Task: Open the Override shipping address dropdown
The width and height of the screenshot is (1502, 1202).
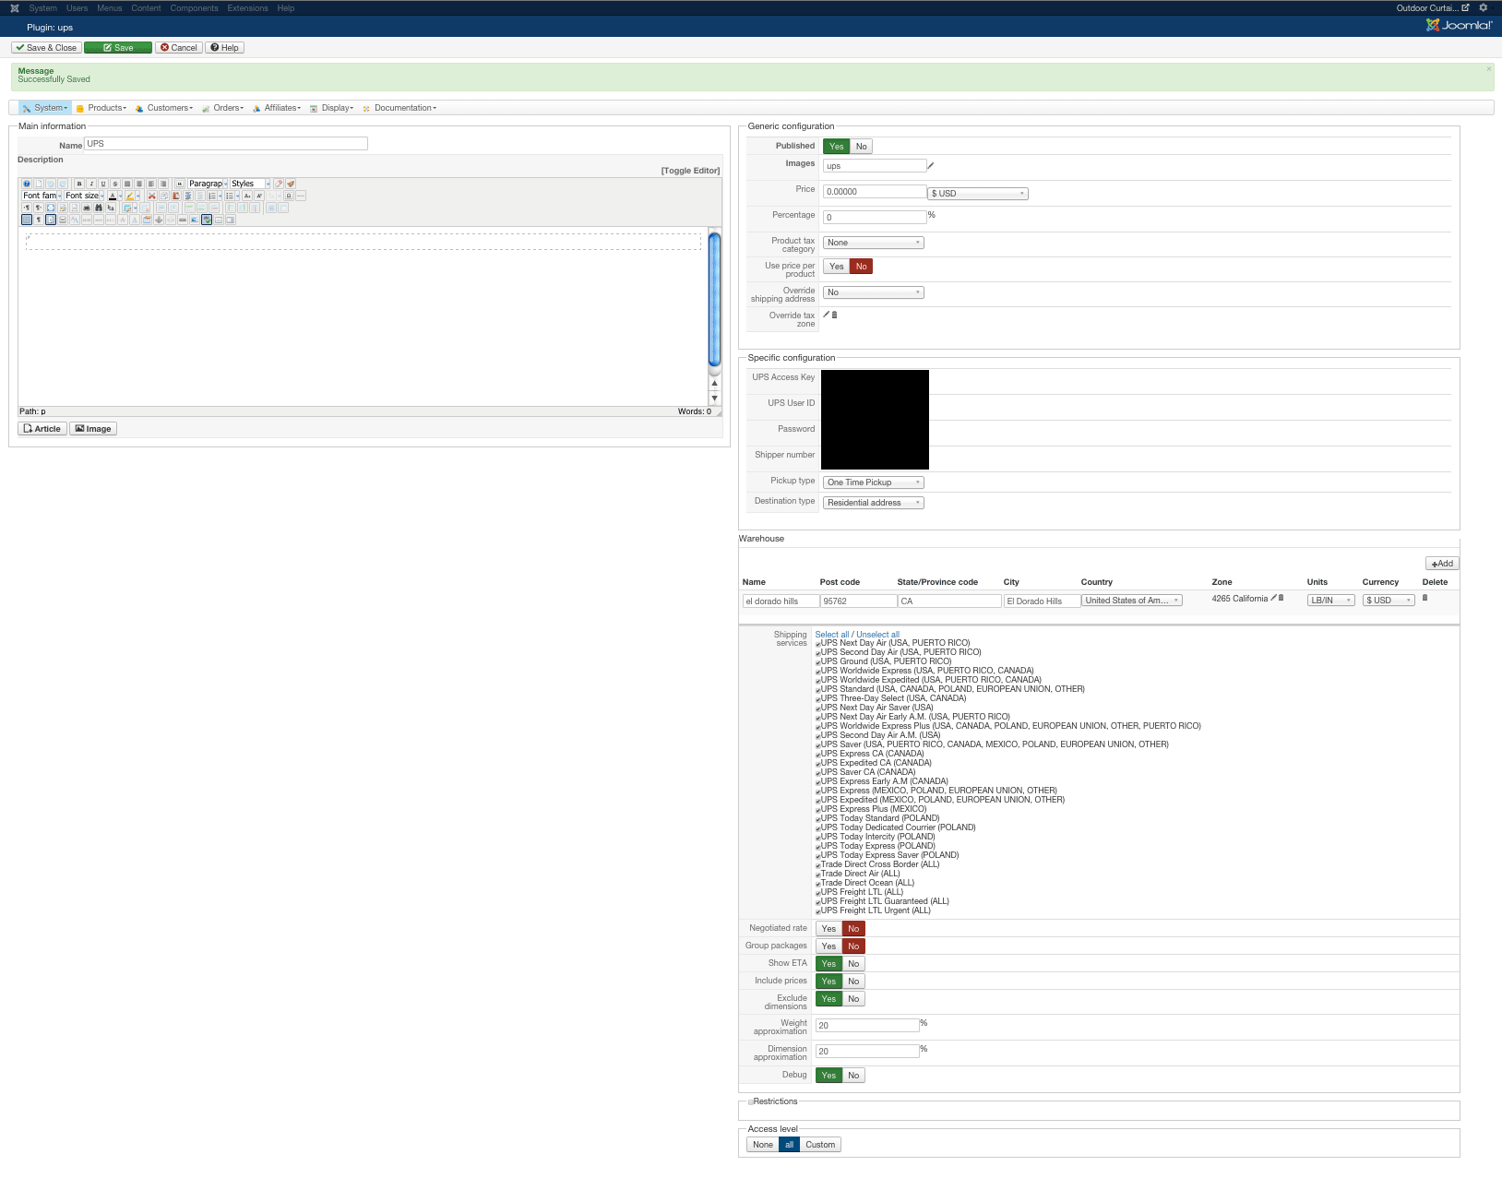Action: [873, 292]
